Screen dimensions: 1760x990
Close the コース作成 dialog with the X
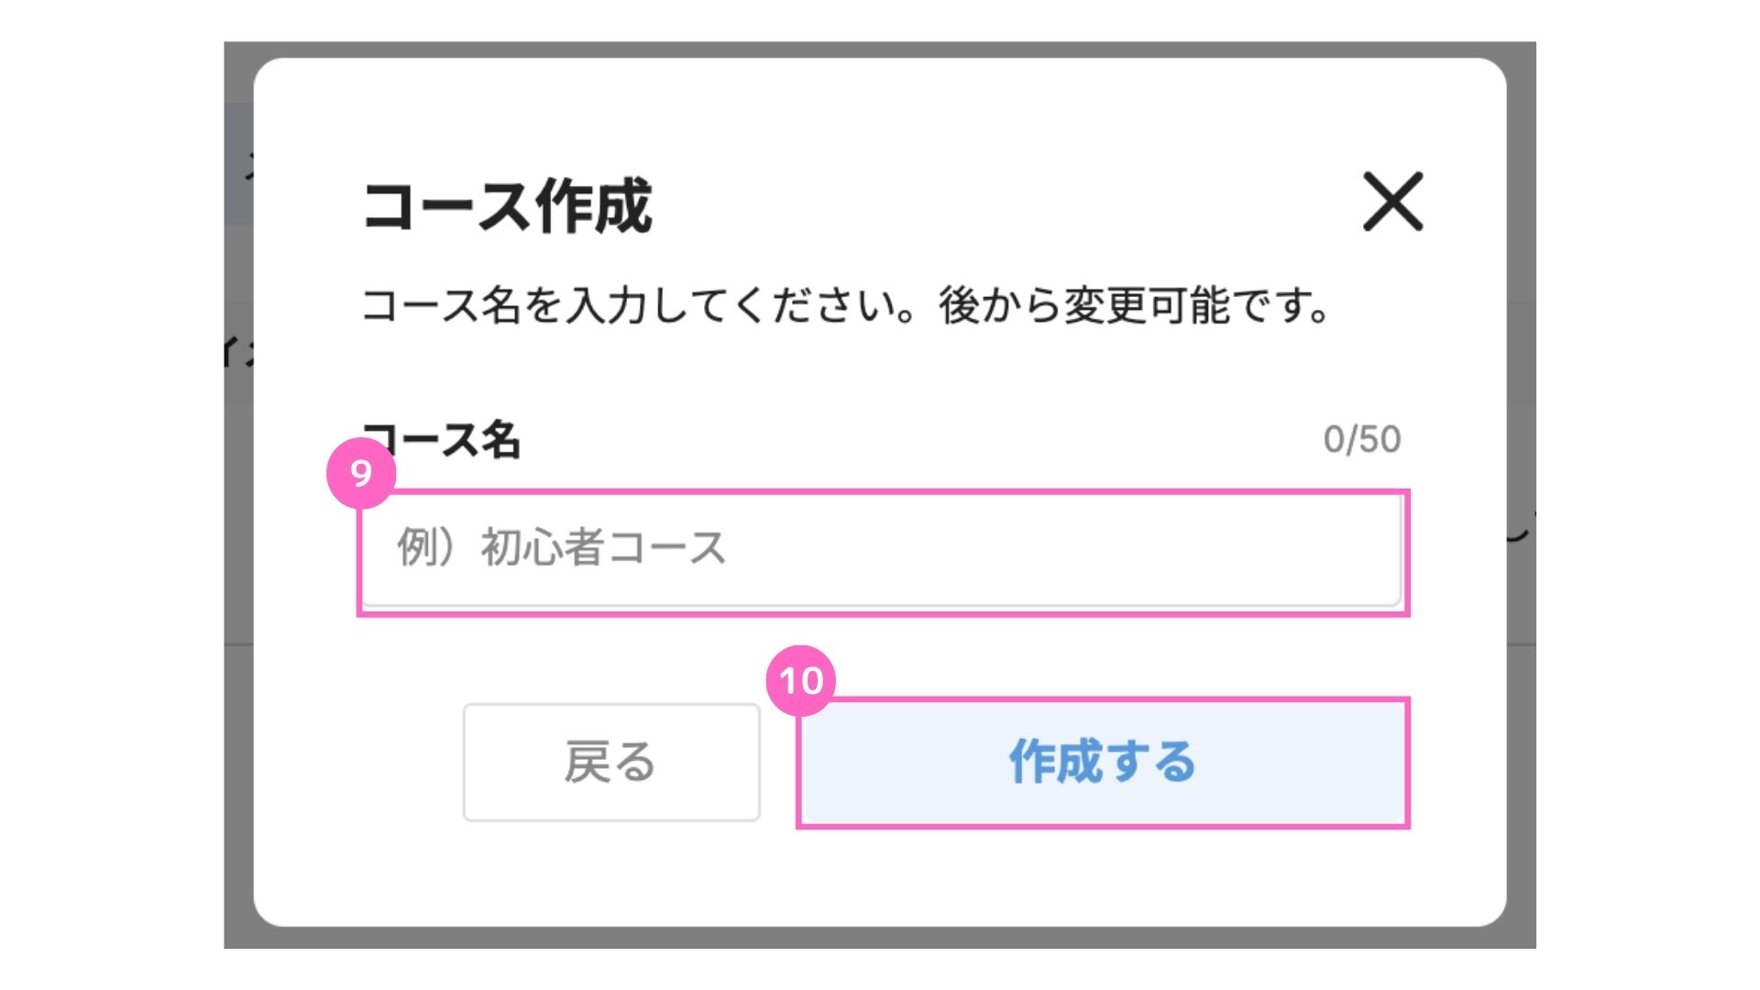1392,202
